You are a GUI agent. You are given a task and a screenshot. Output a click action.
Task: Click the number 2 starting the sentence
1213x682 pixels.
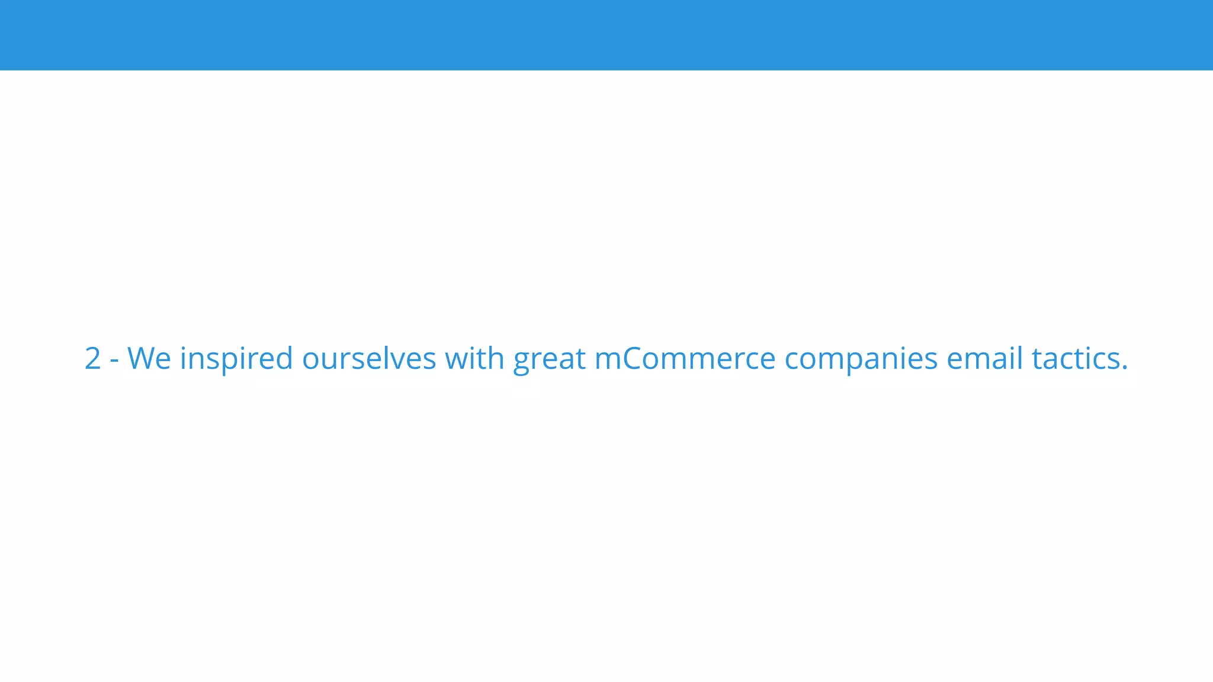tap(93, 359)
